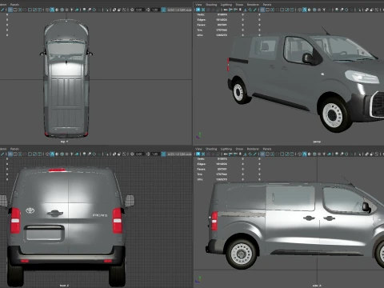Toggle View Transform button in top view panel
The height and width of the screenshot is (288, 384).
[163, 10]
